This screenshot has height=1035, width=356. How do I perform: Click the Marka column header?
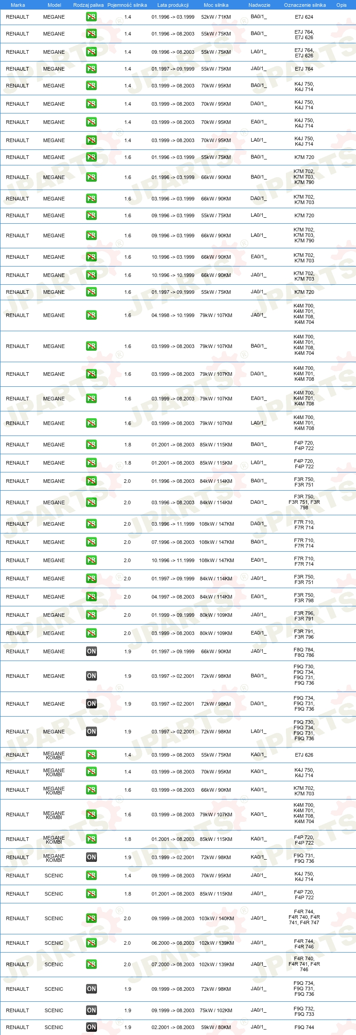click(x=18, y=5)
